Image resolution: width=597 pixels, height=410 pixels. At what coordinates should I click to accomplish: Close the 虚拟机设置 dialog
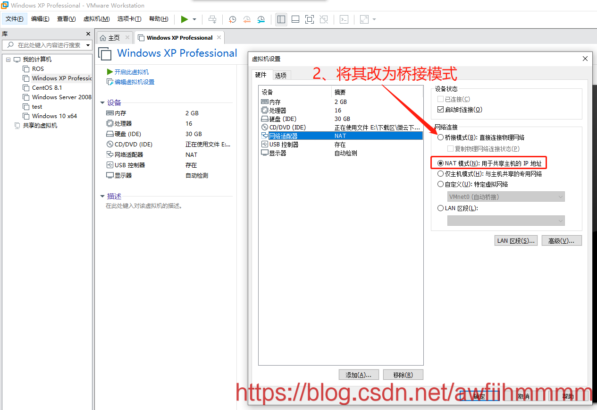tap(585, 59)
